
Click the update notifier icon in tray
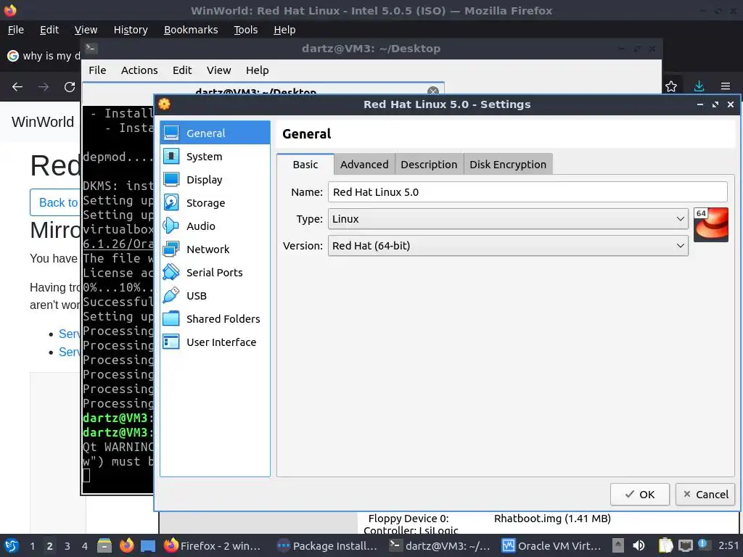(703, 545)
